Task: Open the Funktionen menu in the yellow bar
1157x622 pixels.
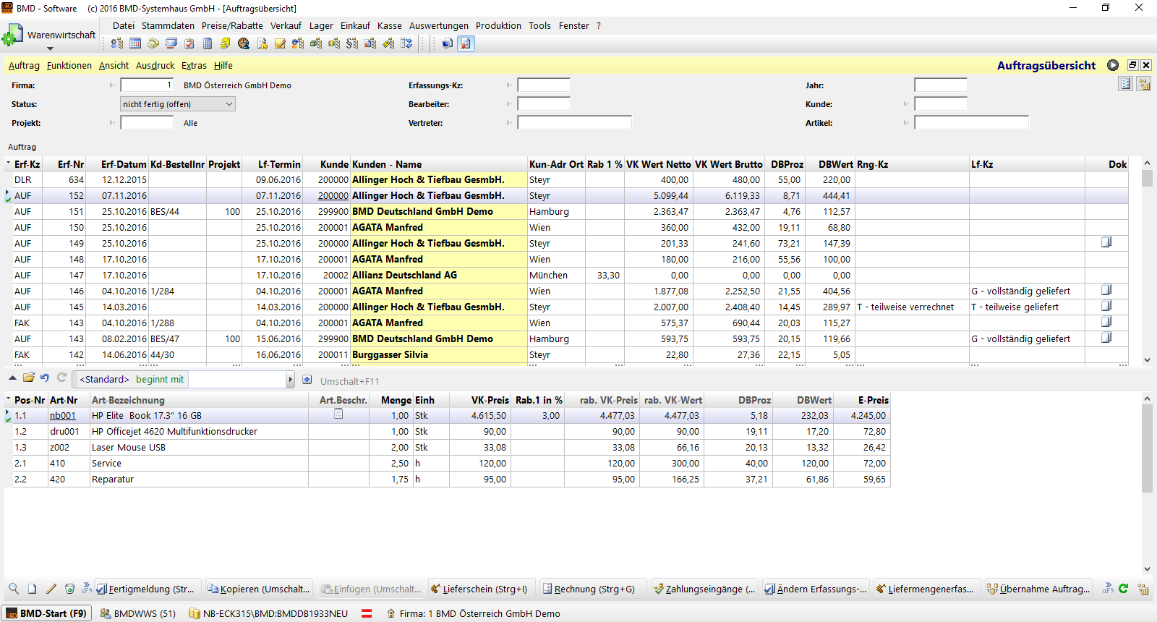Action: point(69,65)
